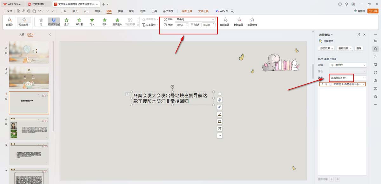Pin the 动画窗格 panel open

(359, 35)
